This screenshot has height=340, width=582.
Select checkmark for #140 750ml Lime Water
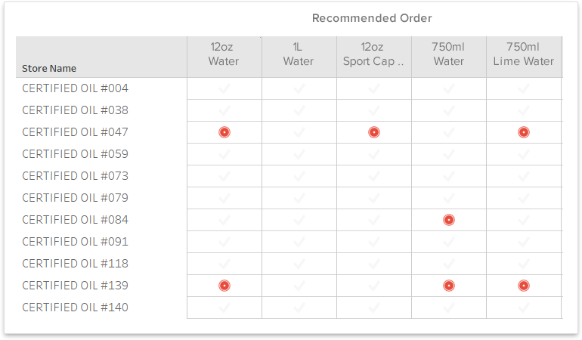pyautogui.click(x=523, y=308)
